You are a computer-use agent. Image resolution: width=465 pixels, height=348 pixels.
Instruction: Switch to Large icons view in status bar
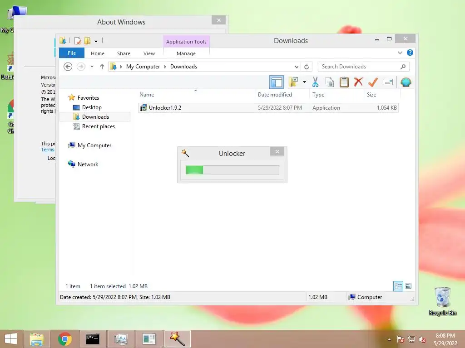(x=408, y=286)
